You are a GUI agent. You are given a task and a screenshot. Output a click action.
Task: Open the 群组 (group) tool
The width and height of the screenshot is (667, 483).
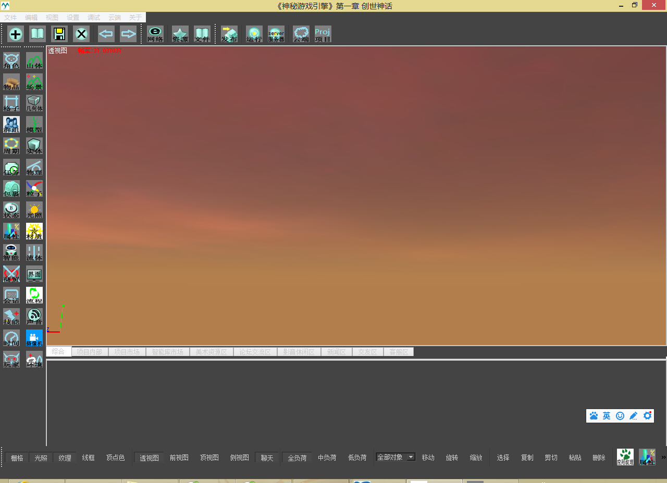coord(11,124)
